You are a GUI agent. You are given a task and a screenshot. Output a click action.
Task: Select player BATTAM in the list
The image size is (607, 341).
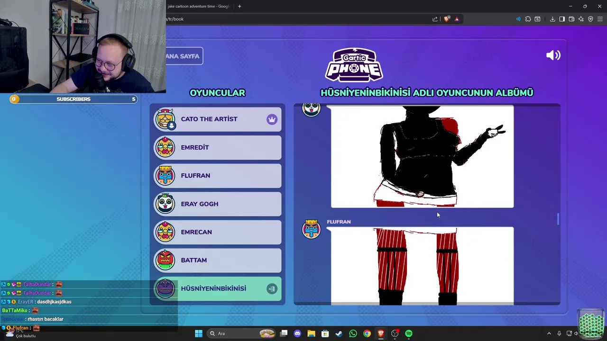pyautogui.click(x=218, y=260)
